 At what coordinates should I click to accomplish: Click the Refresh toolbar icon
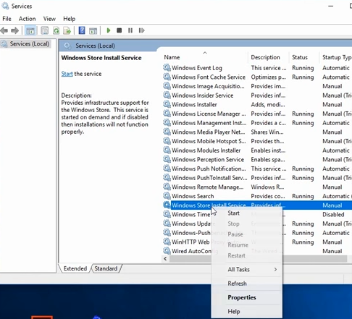coord(56,30)
